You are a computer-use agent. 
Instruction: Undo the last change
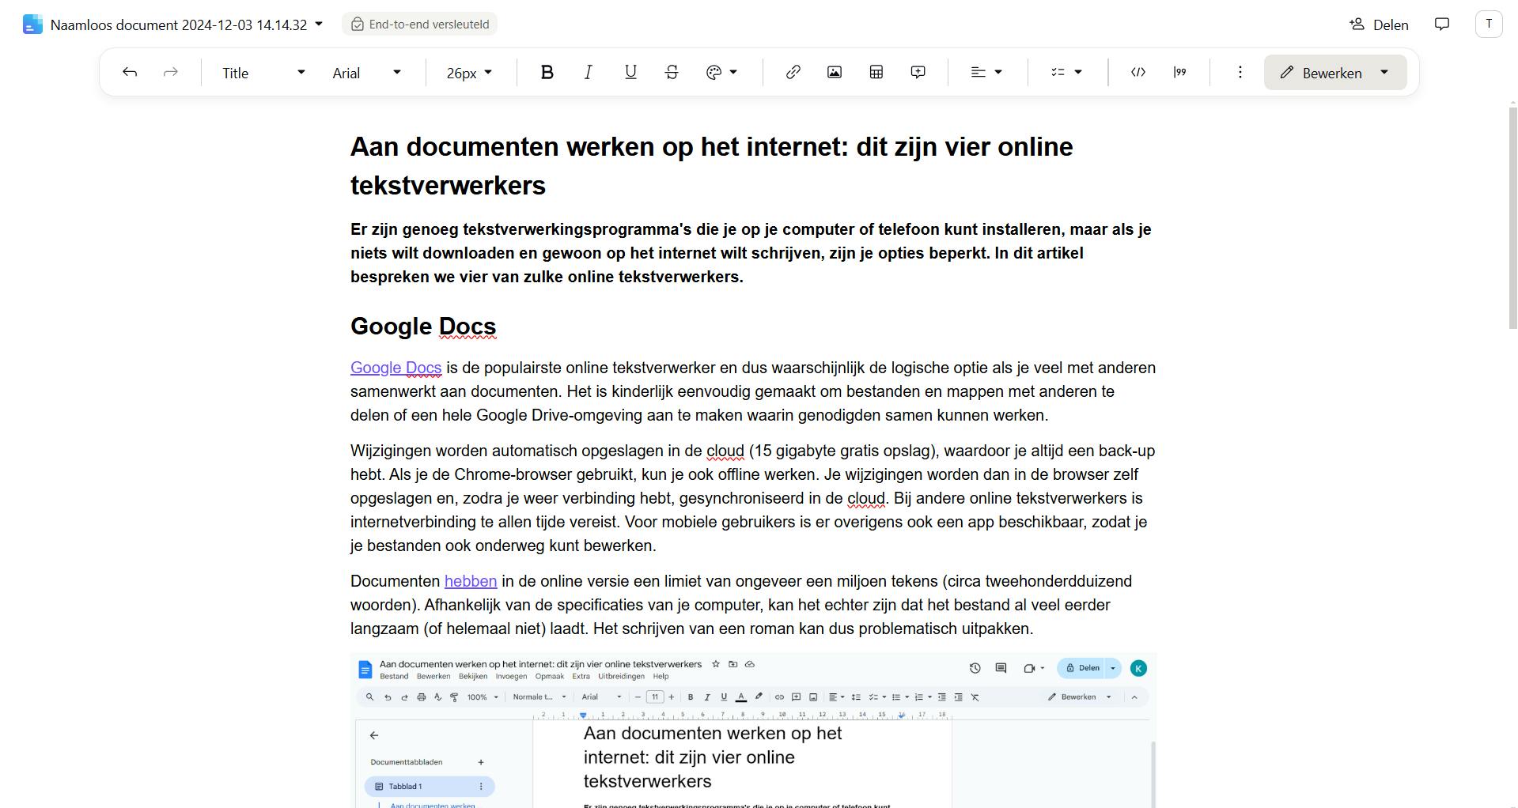129,72
